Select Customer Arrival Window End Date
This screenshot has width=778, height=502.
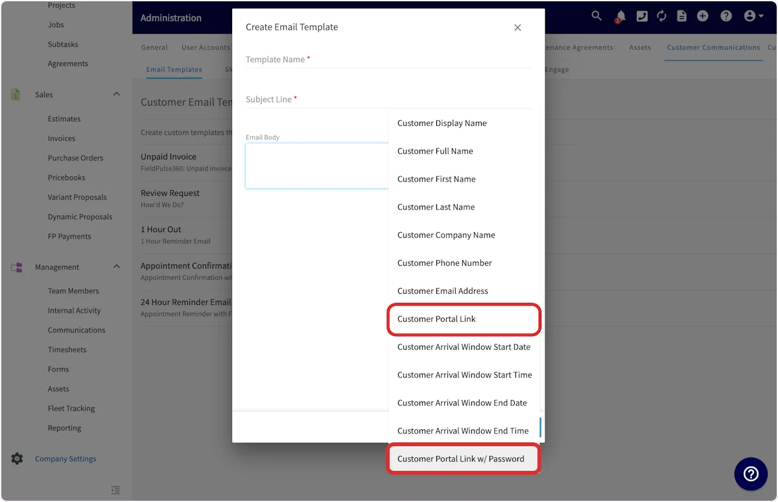464,403
